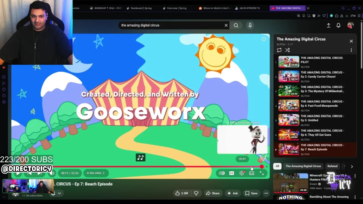This screenshot has height=204, width=363.
Task: Open more actions menu below video
Action: click(x=266, y=193)
